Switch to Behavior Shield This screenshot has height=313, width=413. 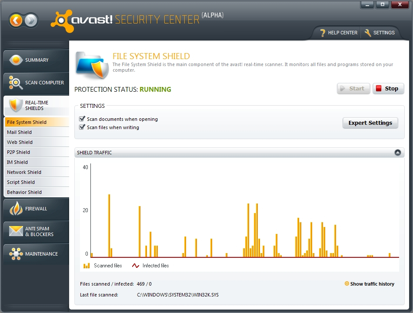[24, 192]
